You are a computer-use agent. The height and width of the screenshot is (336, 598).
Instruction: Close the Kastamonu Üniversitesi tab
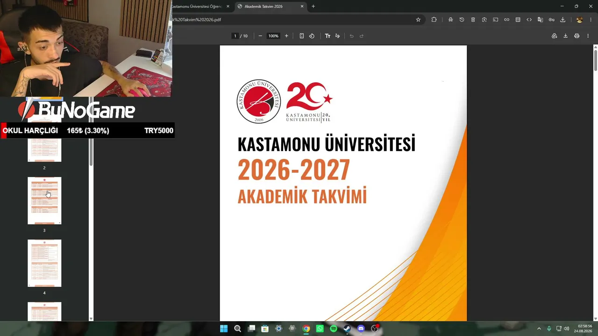pos(228,7)
